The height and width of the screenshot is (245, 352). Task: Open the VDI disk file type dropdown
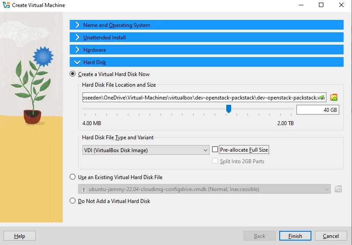point(146,150)
